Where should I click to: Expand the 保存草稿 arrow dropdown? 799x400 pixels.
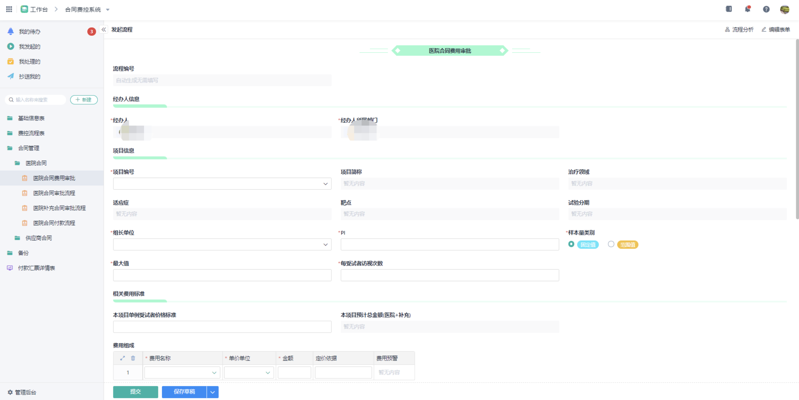[212, 392]
